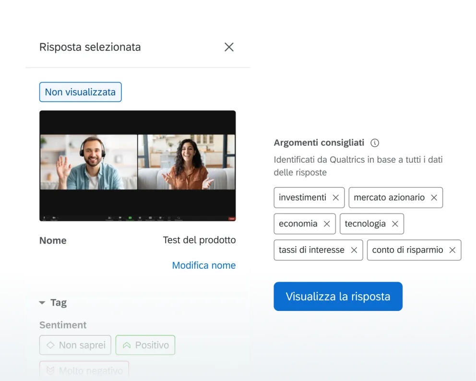Open the microphone options dropdown arrow

tap(48, 218)
